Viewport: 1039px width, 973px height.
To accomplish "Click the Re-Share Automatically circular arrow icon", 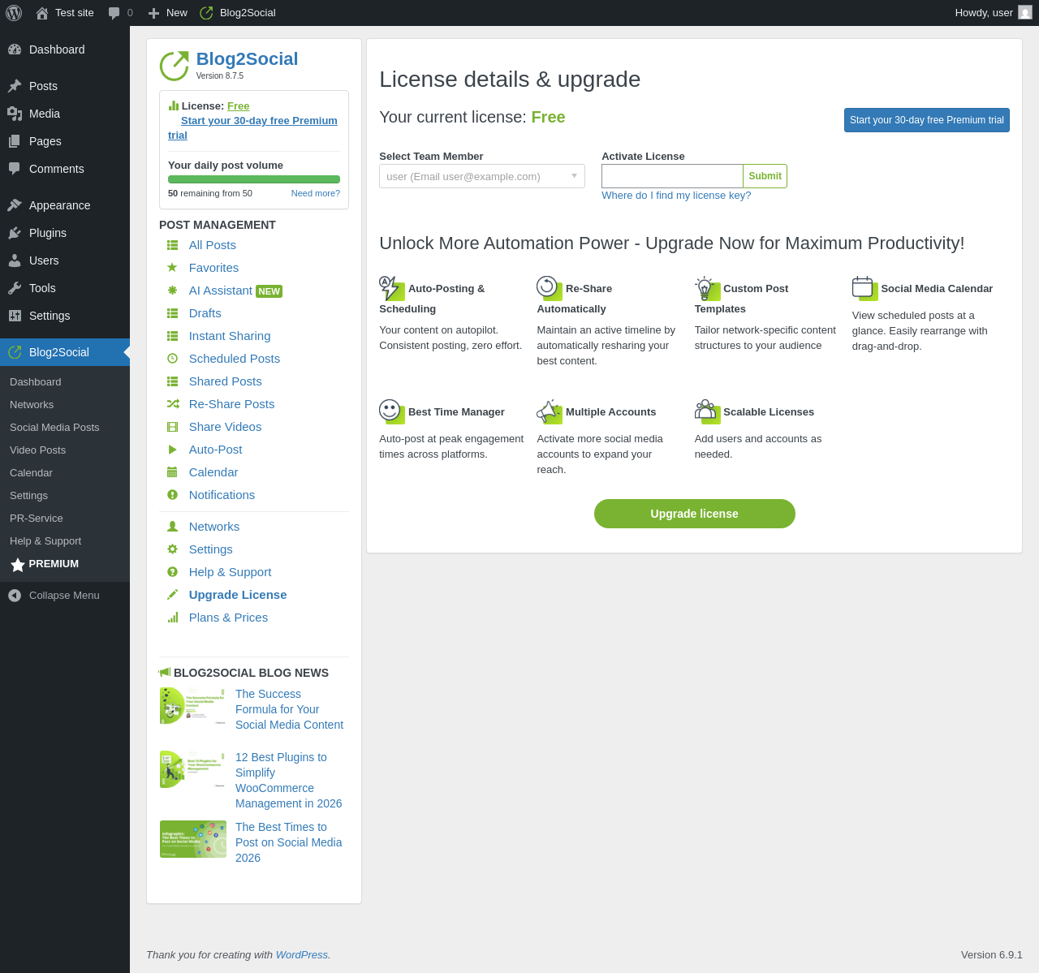I will 550,288.
